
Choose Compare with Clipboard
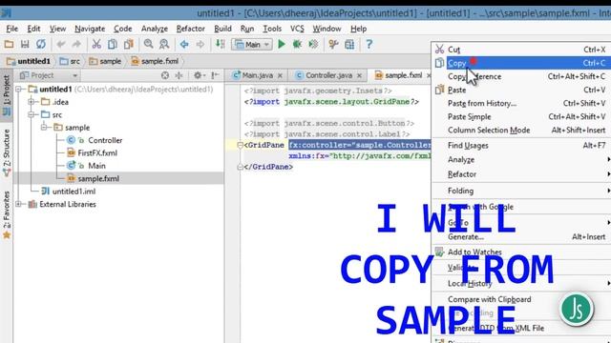tap(521, 299)
